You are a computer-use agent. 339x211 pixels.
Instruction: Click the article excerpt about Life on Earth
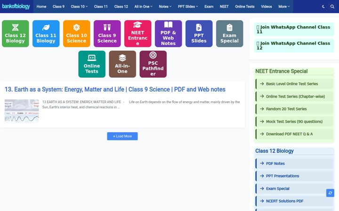[x=141, y=105]
